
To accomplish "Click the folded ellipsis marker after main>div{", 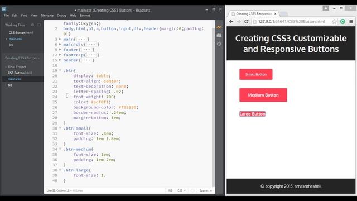I will (x=92, y=45).
